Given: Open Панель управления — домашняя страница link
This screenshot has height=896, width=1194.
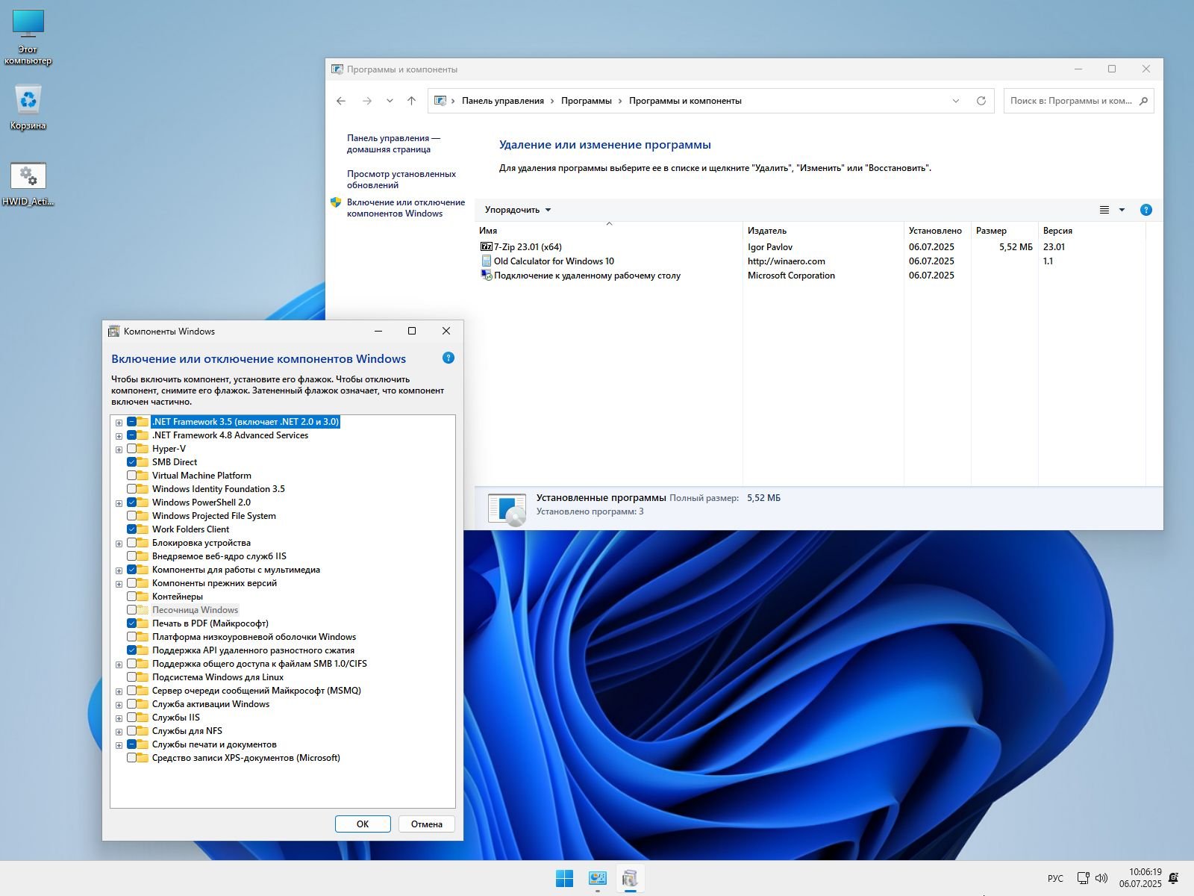Looking at the screenshot, I should [393, 143].
